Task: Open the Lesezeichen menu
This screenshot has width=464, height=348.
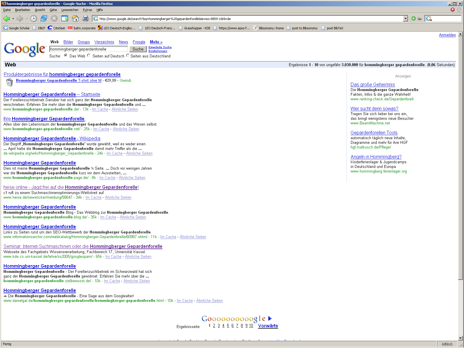Action: 70,10
